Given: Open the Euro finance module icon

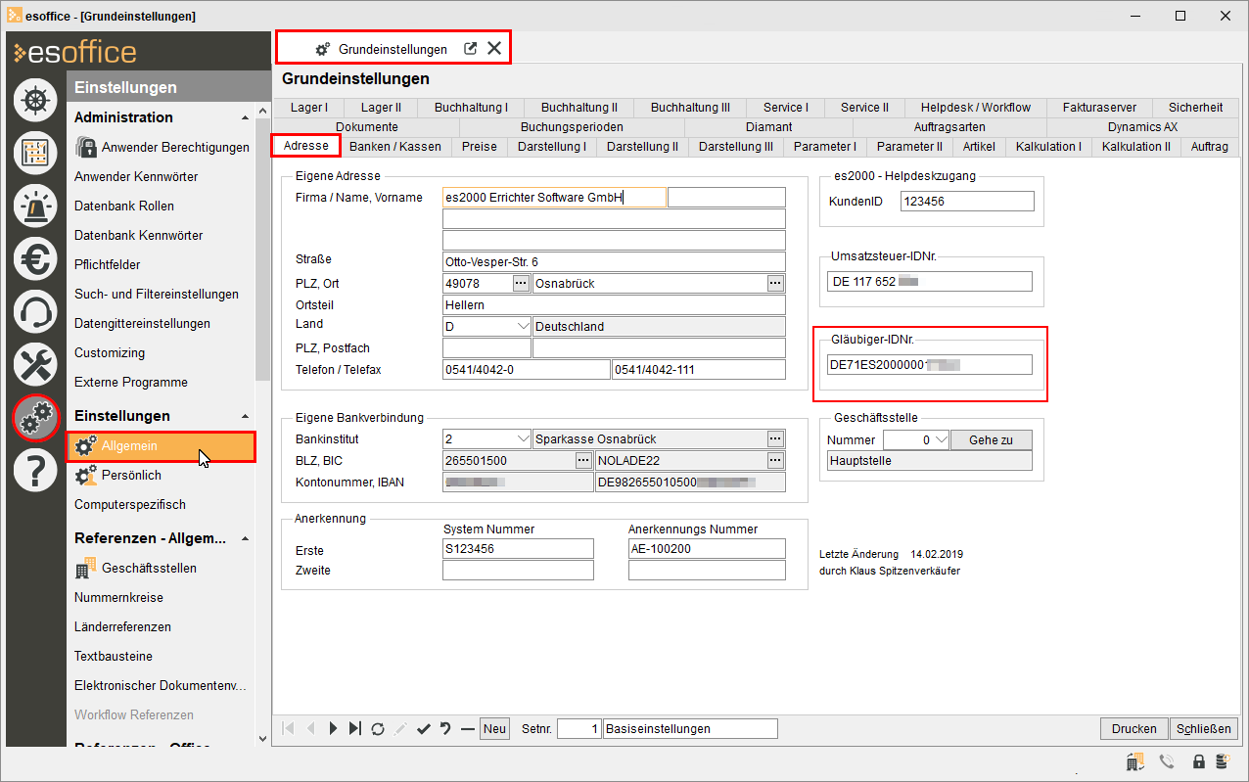Looking at the screenshot, I should click(35, 258).
